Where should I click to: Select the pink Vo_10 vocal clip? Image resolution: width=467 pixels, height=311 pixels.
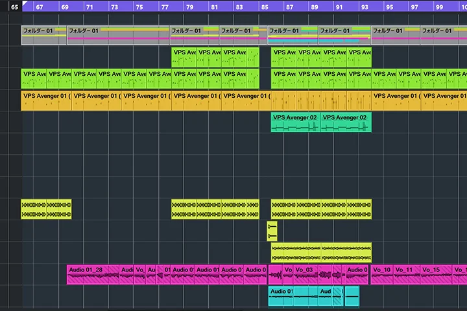pos(382,275)
